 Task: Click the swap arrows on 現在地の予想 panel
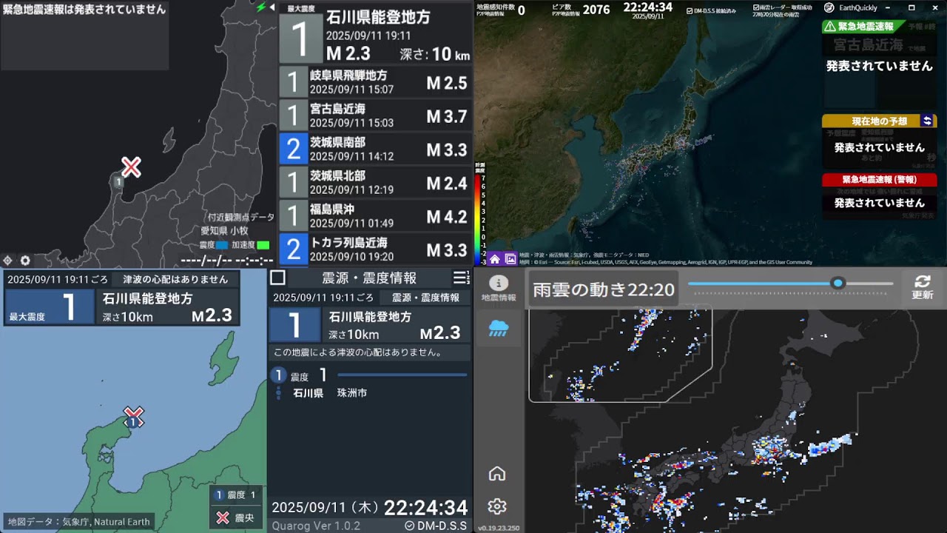pos(927,121)
